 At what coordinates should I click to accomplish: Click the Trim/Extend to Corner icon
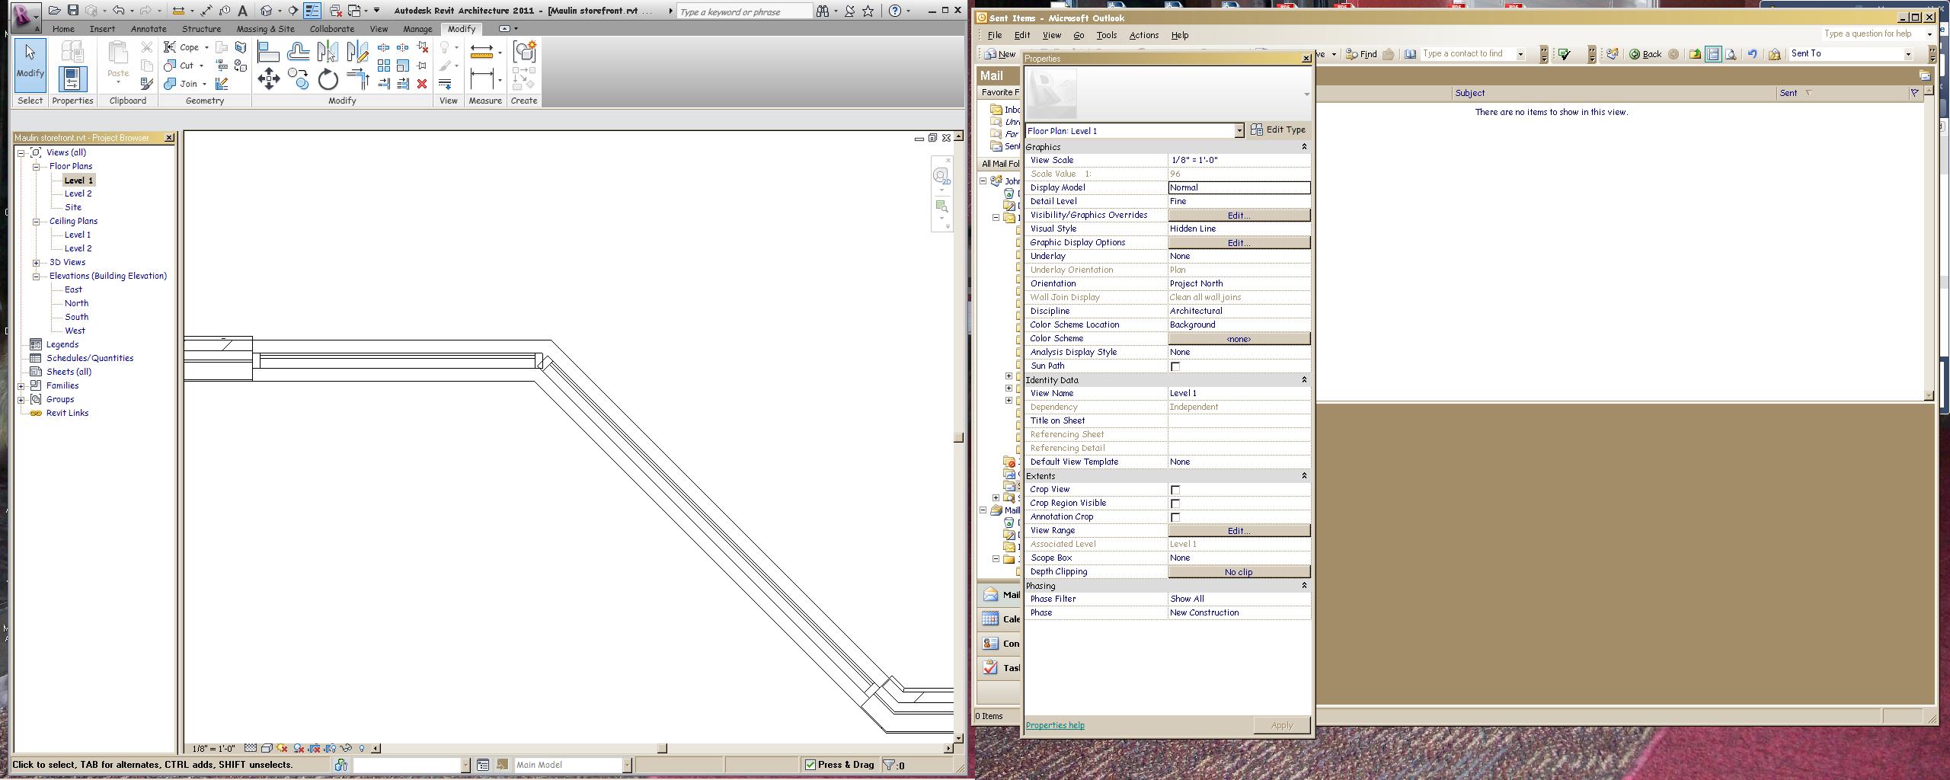click(x=357, y=79)
